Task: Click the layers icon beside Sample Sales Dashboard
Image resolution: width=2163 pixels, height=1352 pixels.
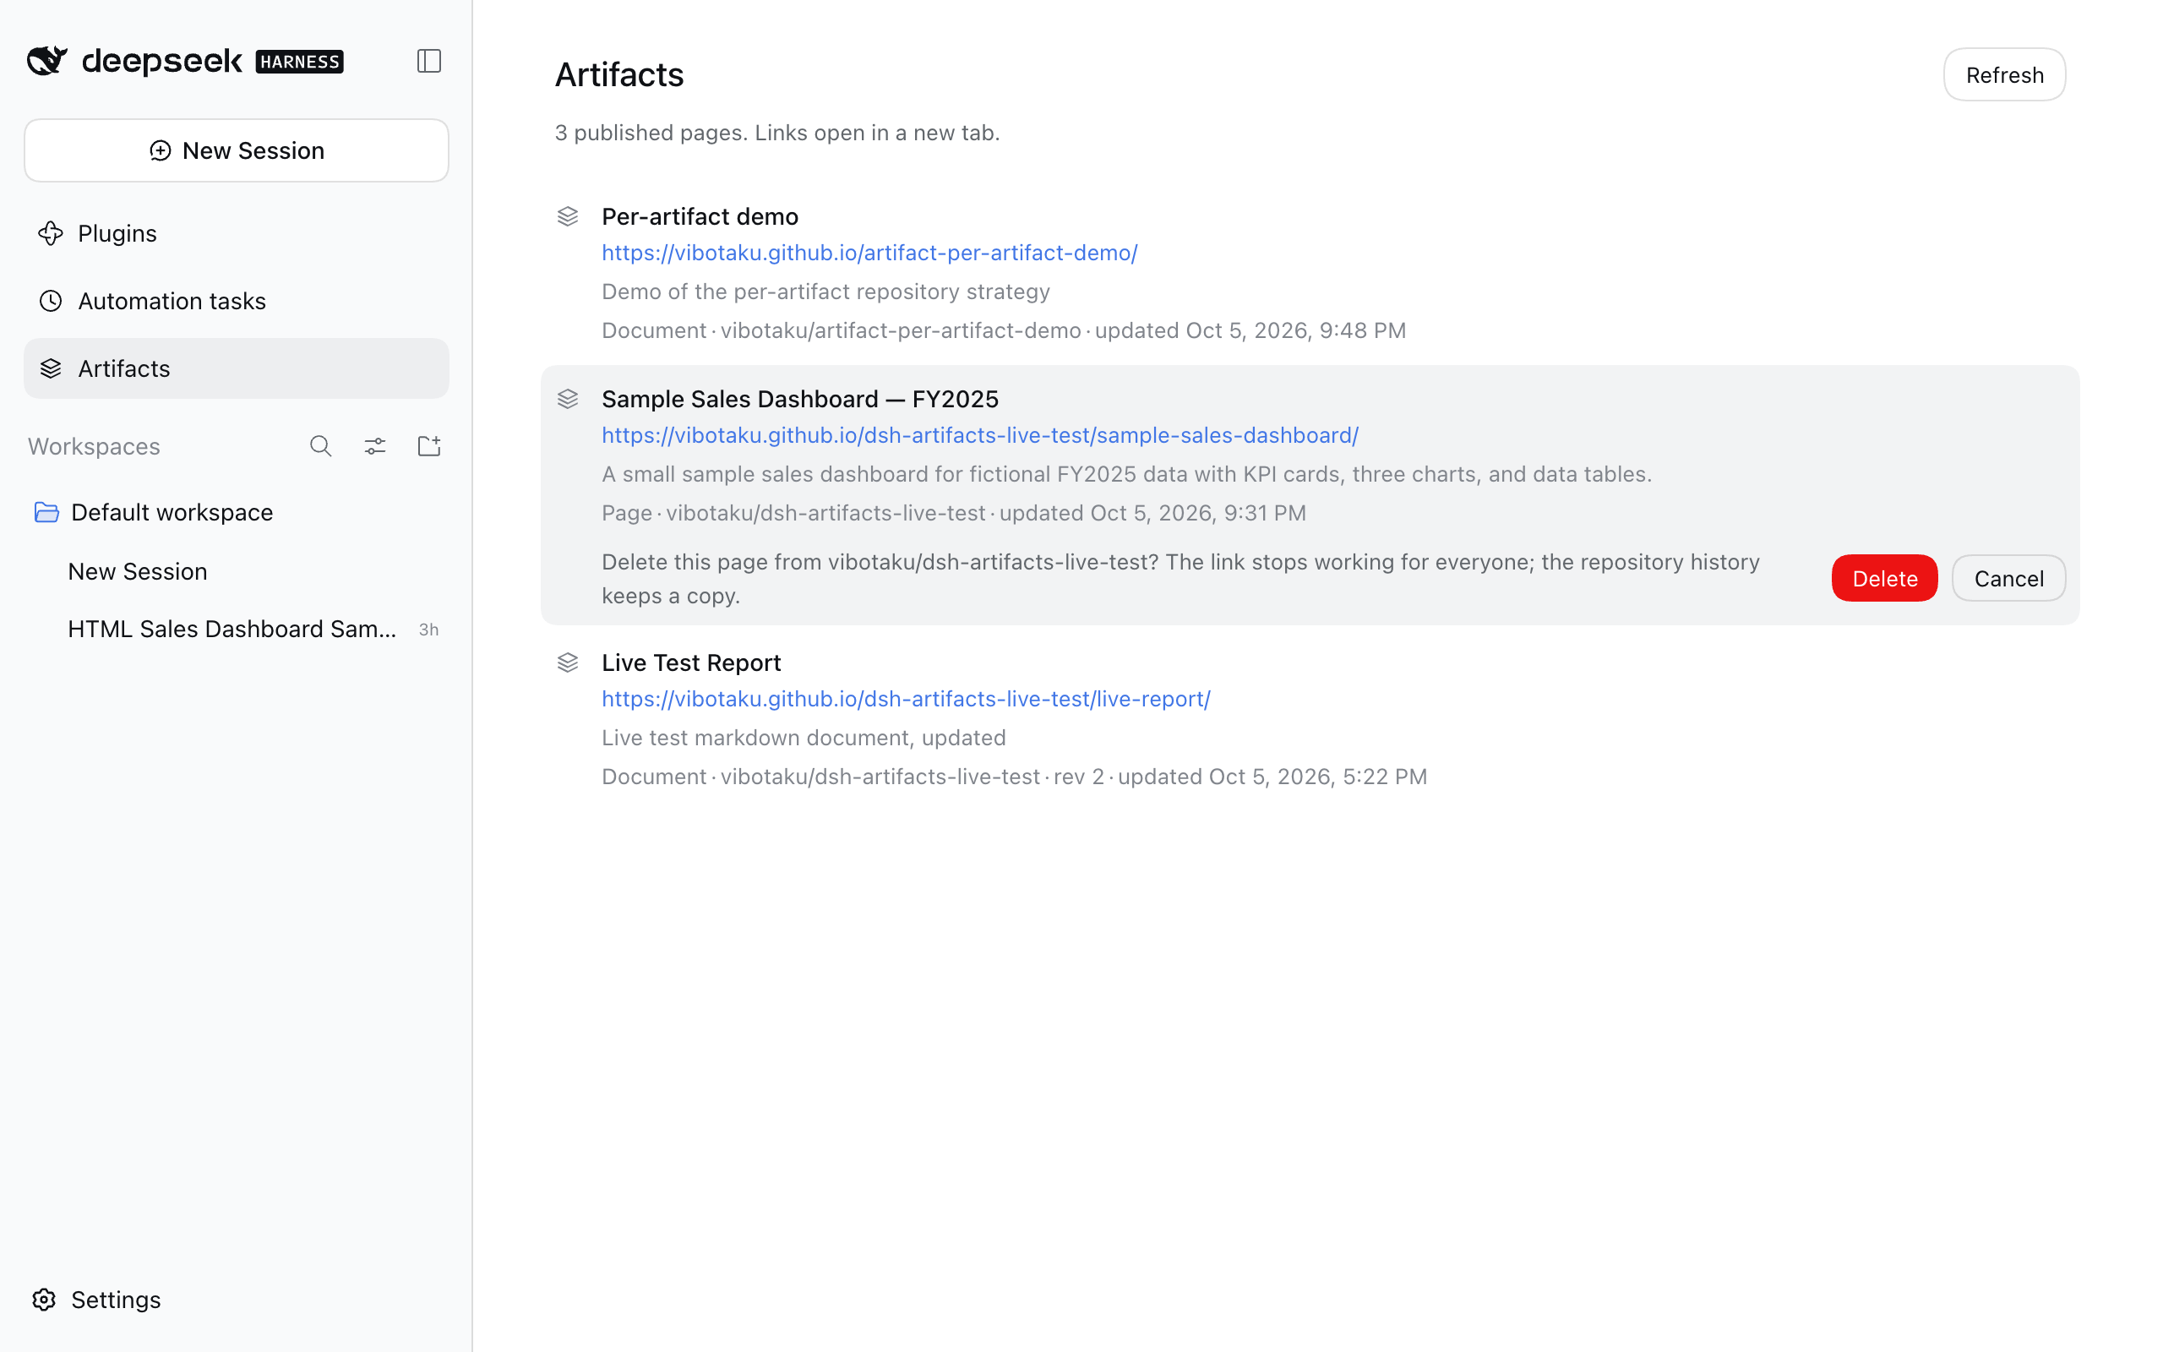Action: point(568,399)
